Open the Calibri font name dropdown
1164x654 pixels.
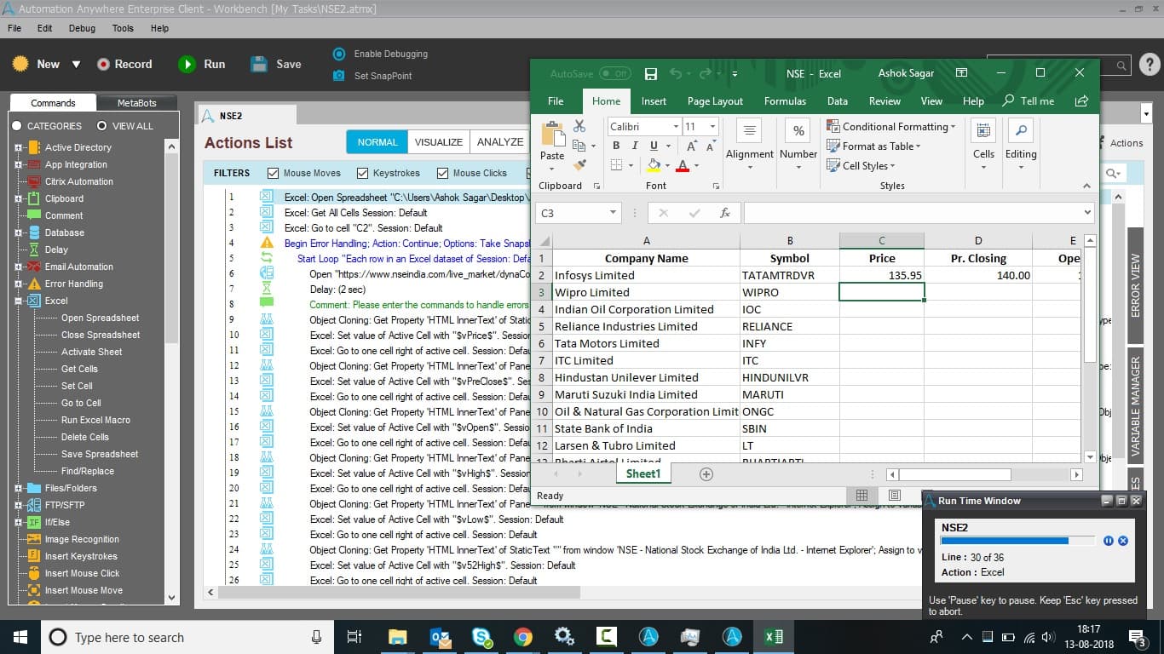click(x=676, y=126)
